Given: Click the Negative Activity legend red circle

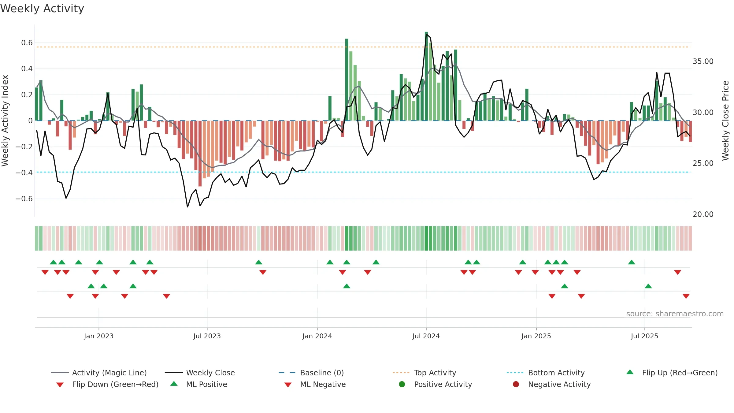Looking at the screenshot, I should coord(516,384).
